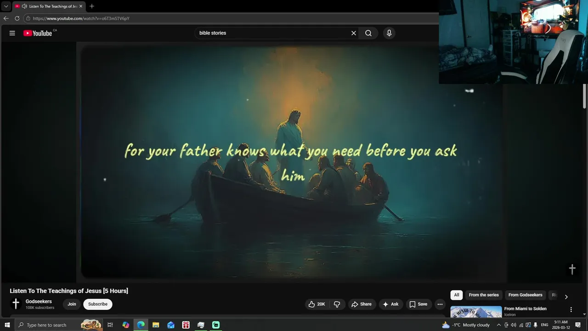The width and height of the screenshot is (588, 331).
Task: Open the green Streamlabs taskbar icon
Action: [216, 325]
